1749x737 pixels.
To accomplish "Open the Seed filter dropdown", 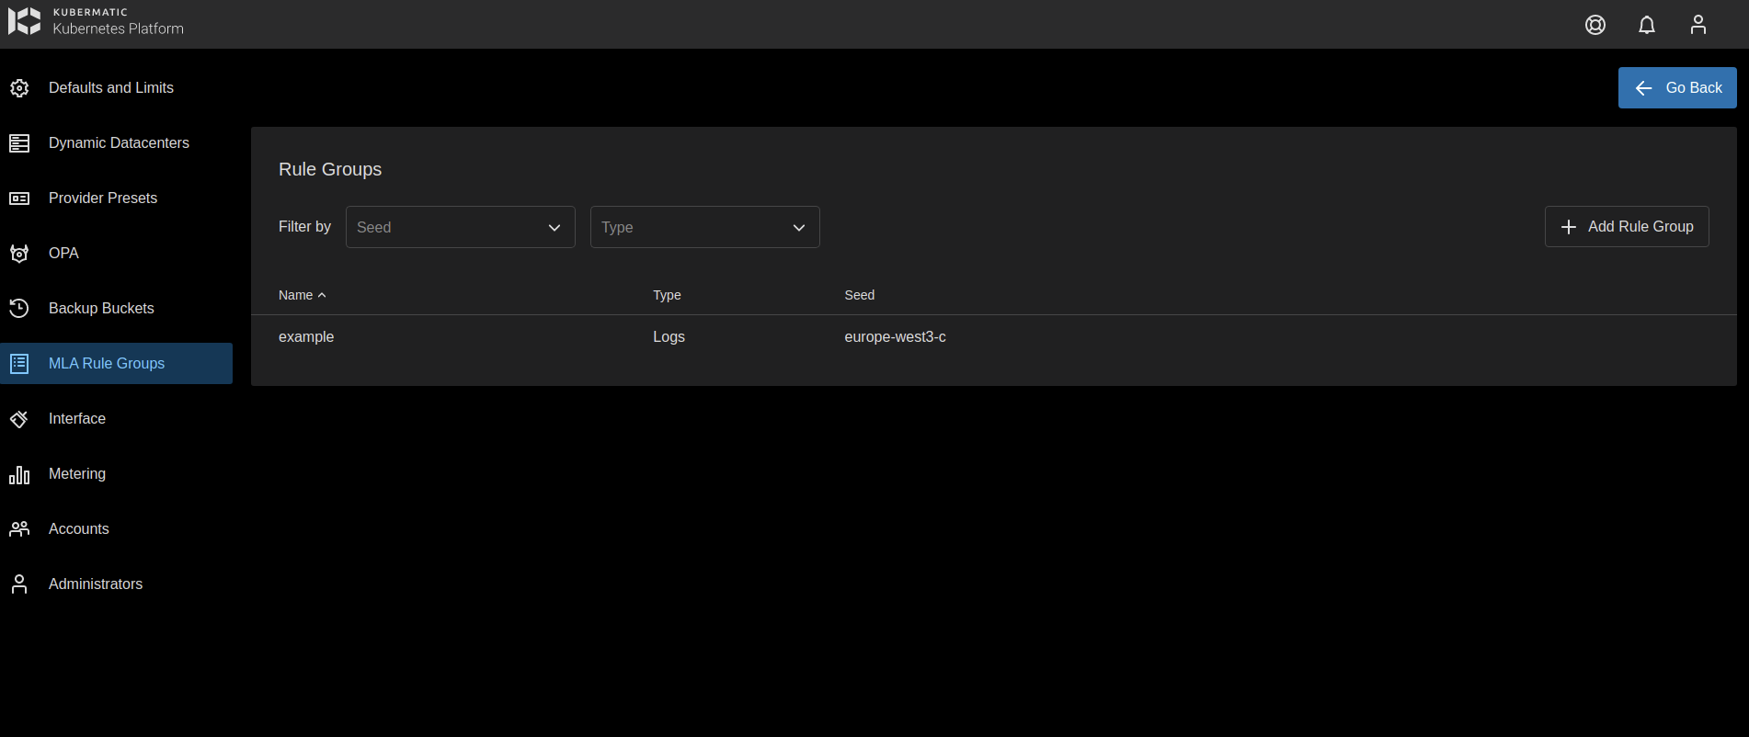I will pyautogui.click(x=461, y=227).
